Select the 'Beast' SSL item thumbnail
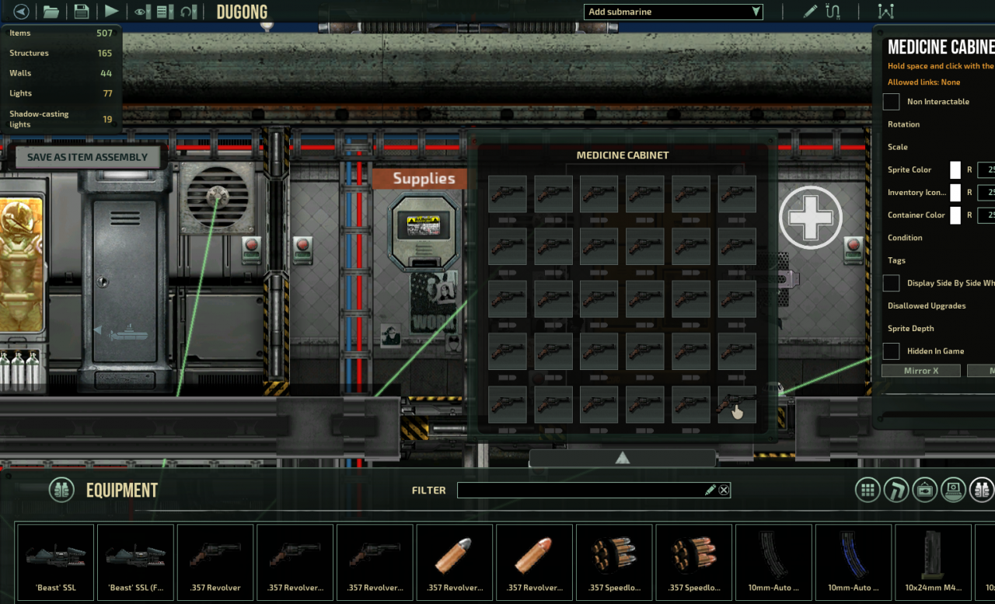The image size is (995, 604). pyautogui.click(x=55, y=562)
